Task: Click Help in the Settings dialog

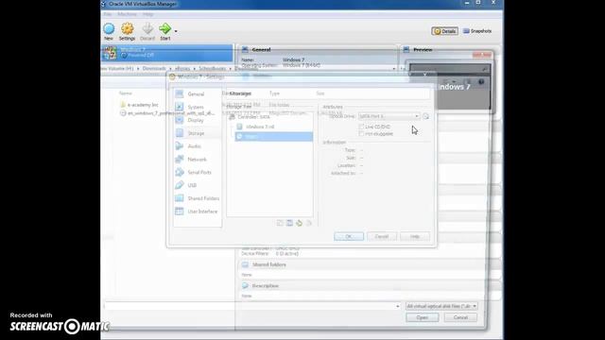Action: pos(415,237)
